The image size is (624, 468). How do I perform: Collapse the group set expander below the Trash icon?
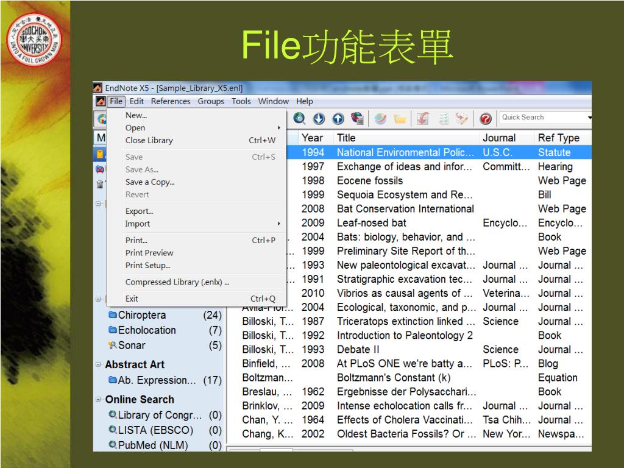(98, 204)
